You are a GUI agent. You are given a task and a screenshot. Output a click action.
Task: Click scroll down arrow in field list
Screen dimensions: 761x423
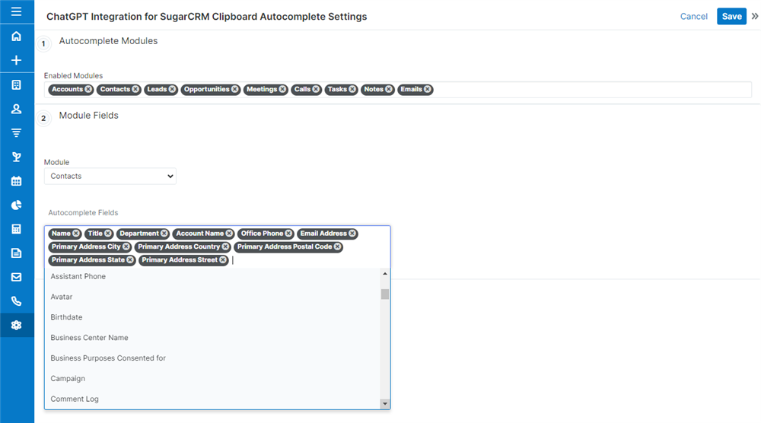click(385, 404)
